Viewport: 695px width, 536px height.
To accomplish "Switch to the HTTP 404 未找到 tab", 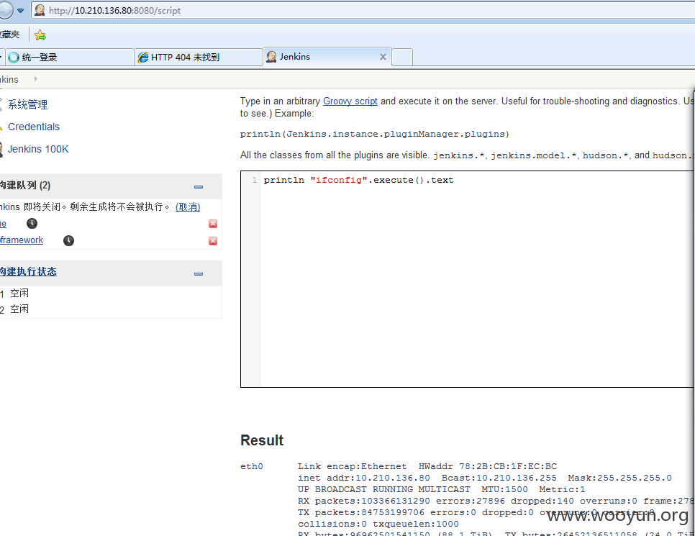I will [198, 57].
